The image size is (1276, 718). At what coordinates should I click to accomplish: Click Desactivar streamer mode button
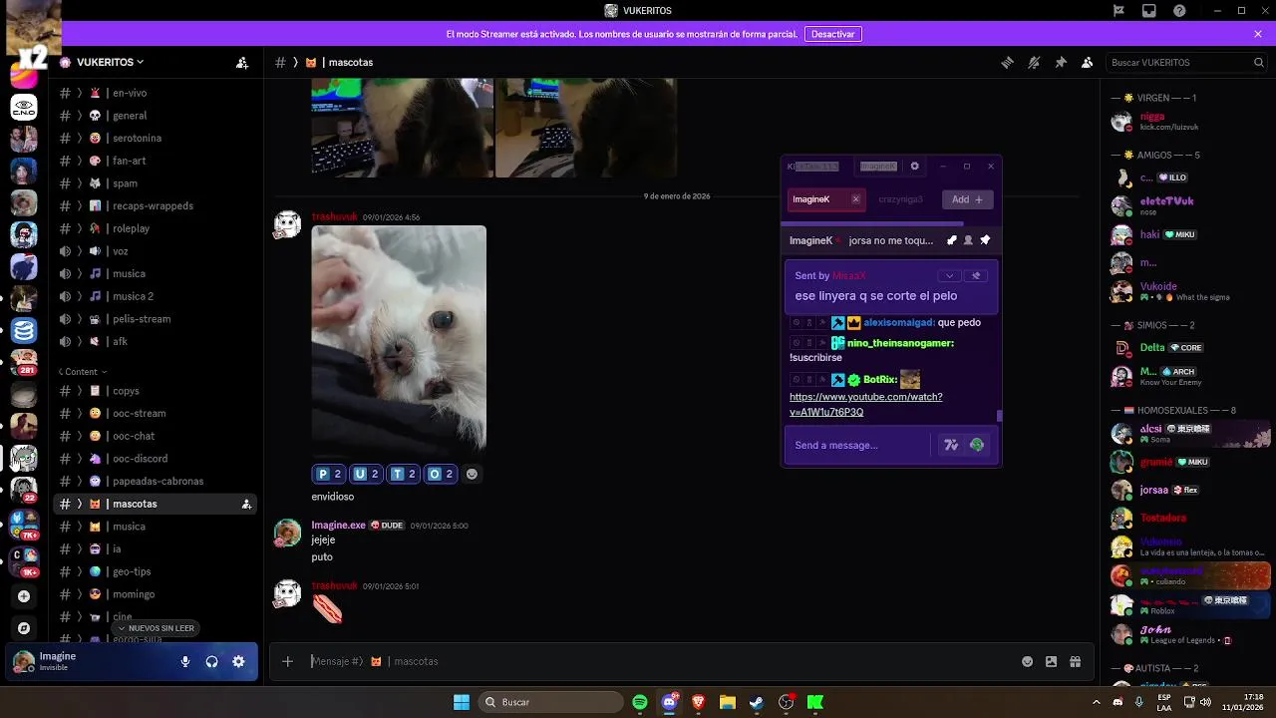(833, 34)
